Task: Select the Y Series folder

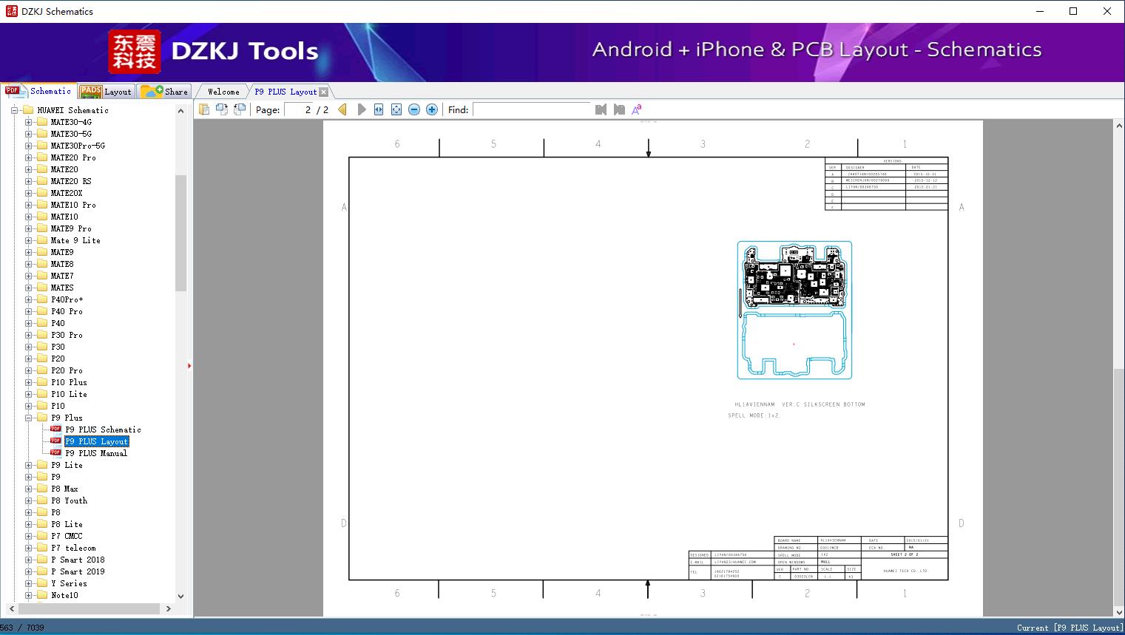Action: [69, 583]
